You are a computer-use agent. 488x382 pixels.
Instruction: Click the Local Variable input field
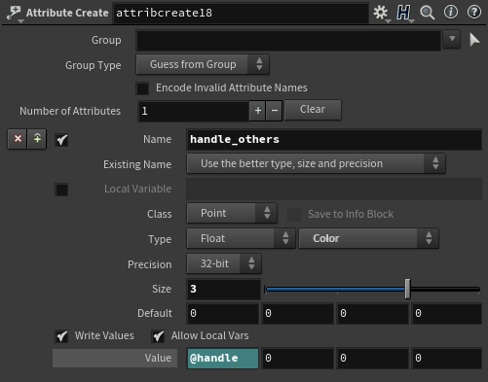coord(334,189)
